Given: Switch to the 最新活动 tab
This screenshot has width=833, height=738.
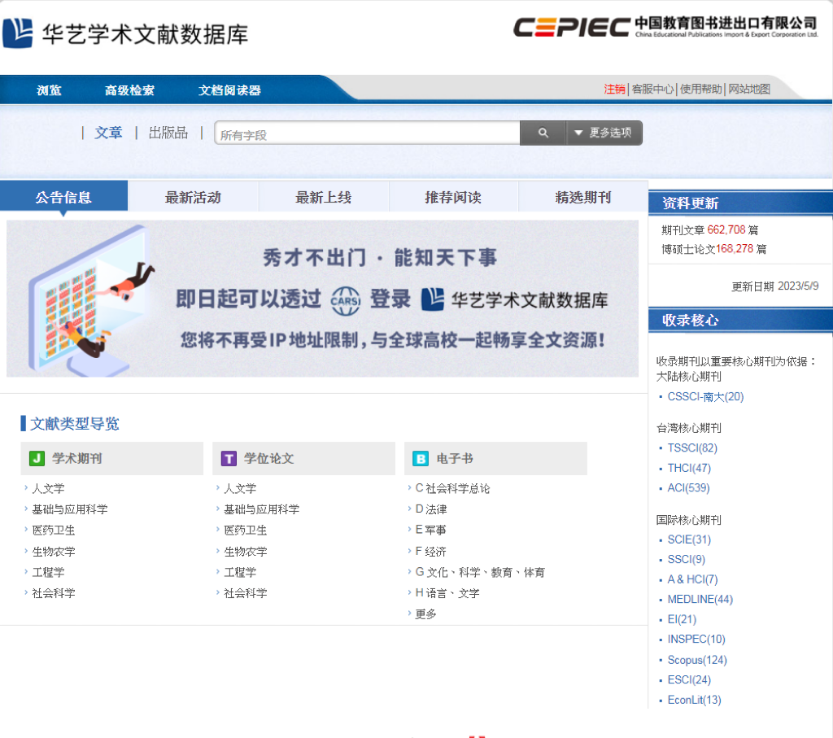Looking at the screenshot, I should click(193, 196).
